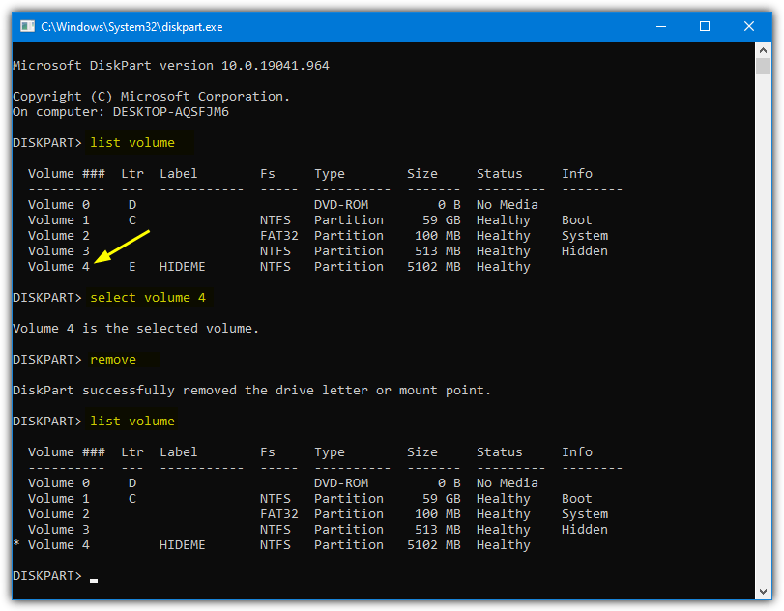Screen dimensions: 784x611
Task: Click 'No Media' status in second table
Action: click(507, 483)
